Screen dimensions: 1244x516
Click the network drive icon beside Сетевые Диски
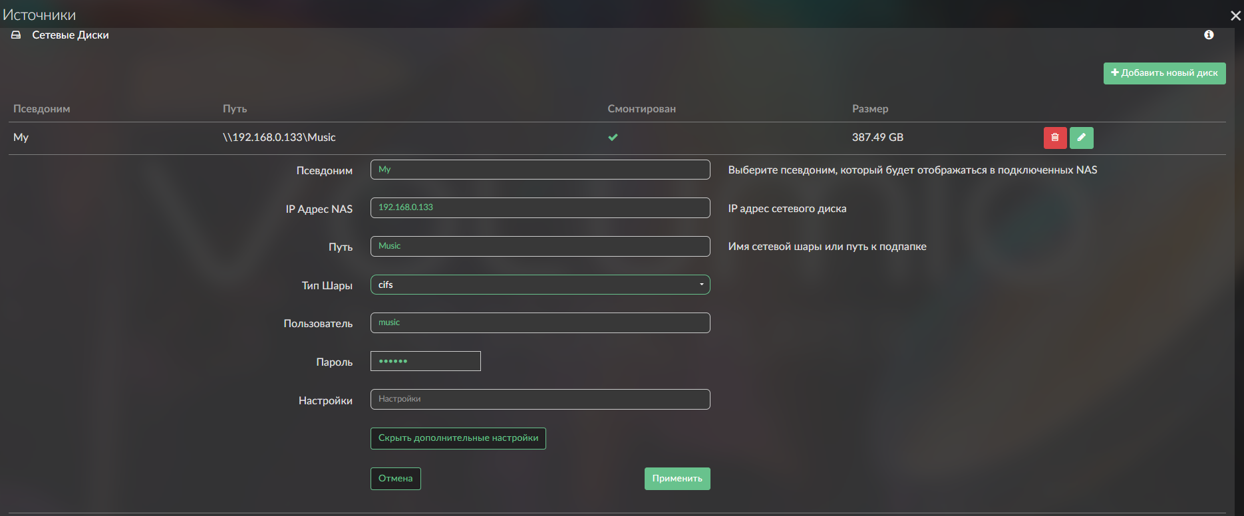[x=16, y=35]
